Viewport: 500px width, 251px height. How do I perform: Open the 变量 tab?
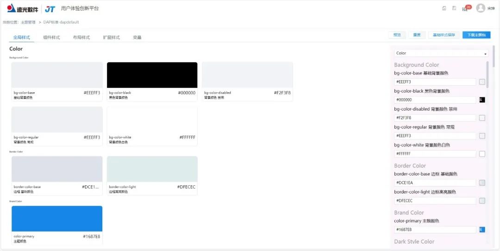pos(137,38)
